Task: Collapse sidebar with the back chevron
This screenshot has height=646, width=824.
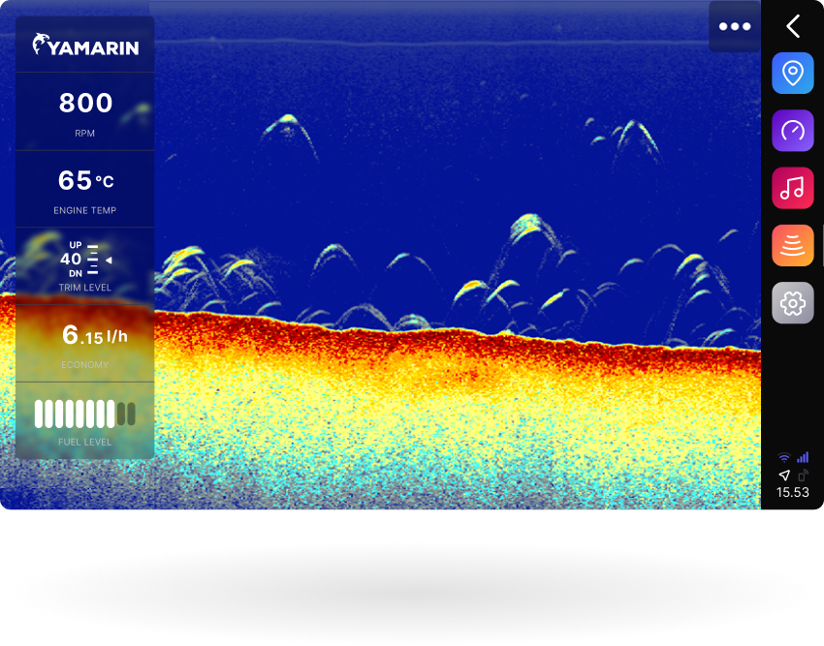Action: [793, 26]
